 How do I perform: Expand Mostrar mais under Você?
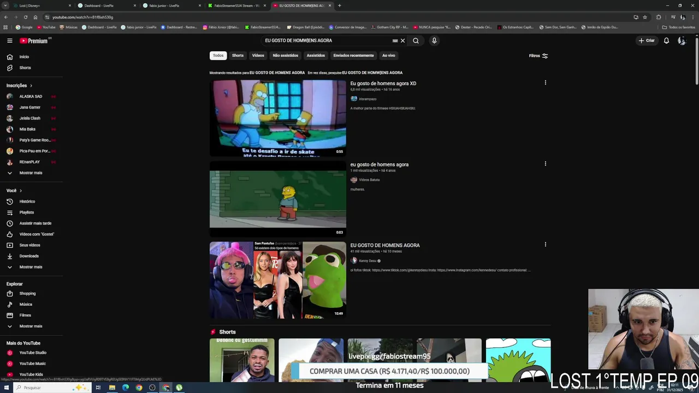point(31,267)
